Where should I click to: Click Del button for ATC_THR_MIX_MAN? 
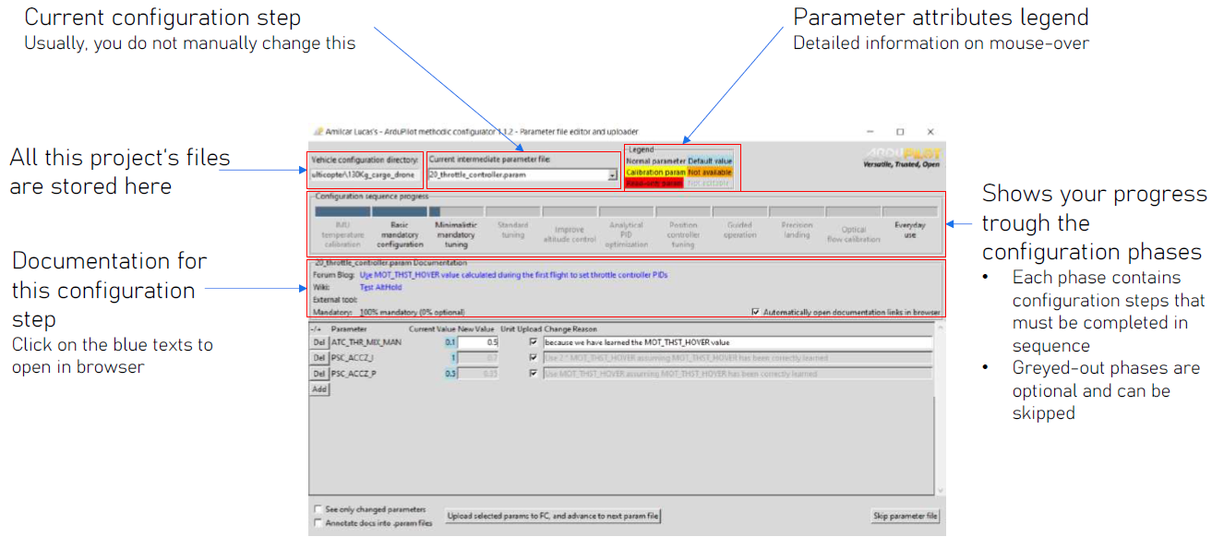[x=318, y=342]
